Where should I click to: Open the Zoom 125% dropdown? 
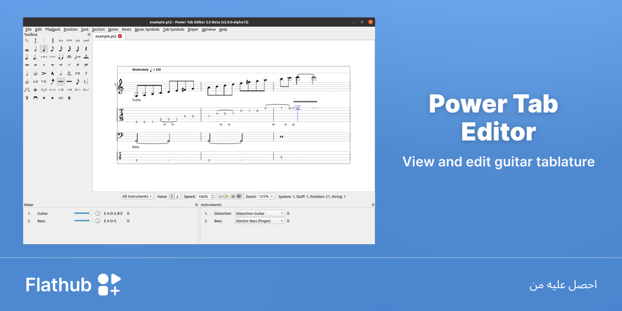point(266,196)
